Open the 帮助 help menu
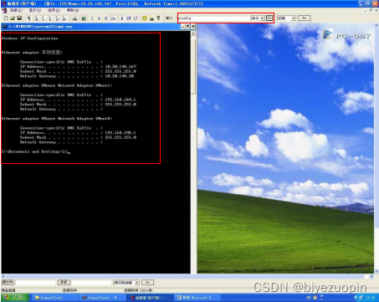 click(x=73, y=10)
